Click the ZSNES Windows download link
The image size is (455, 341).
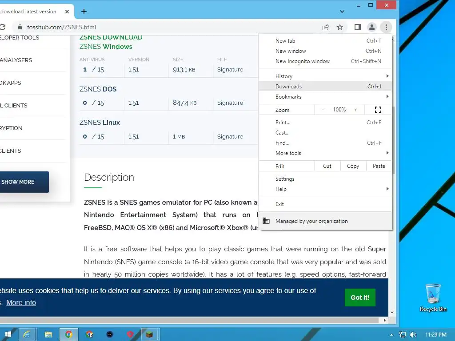pos(106,46)
